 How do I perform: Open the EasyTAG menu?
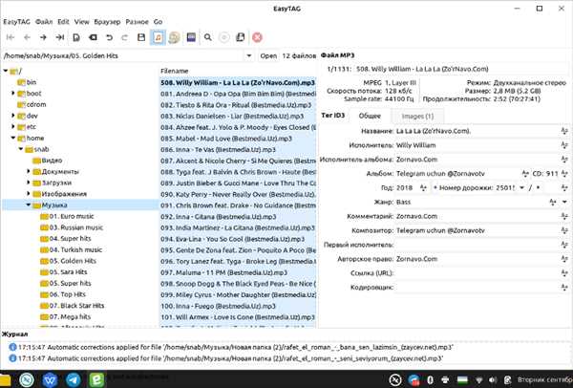[16, 22]
